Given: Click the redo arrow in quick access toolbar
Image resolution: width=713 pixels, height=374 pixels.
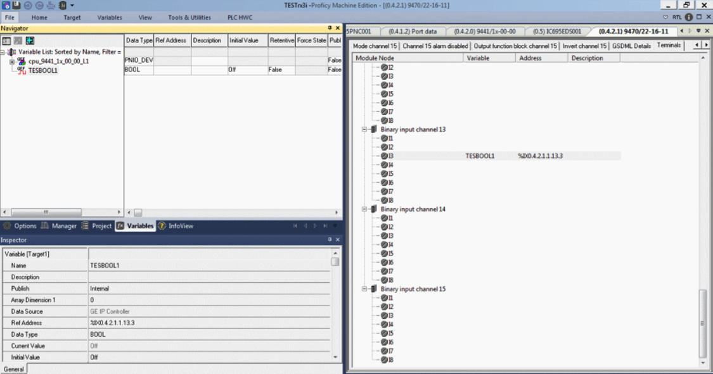Looking at the screenshot, I should coord(39,5).
